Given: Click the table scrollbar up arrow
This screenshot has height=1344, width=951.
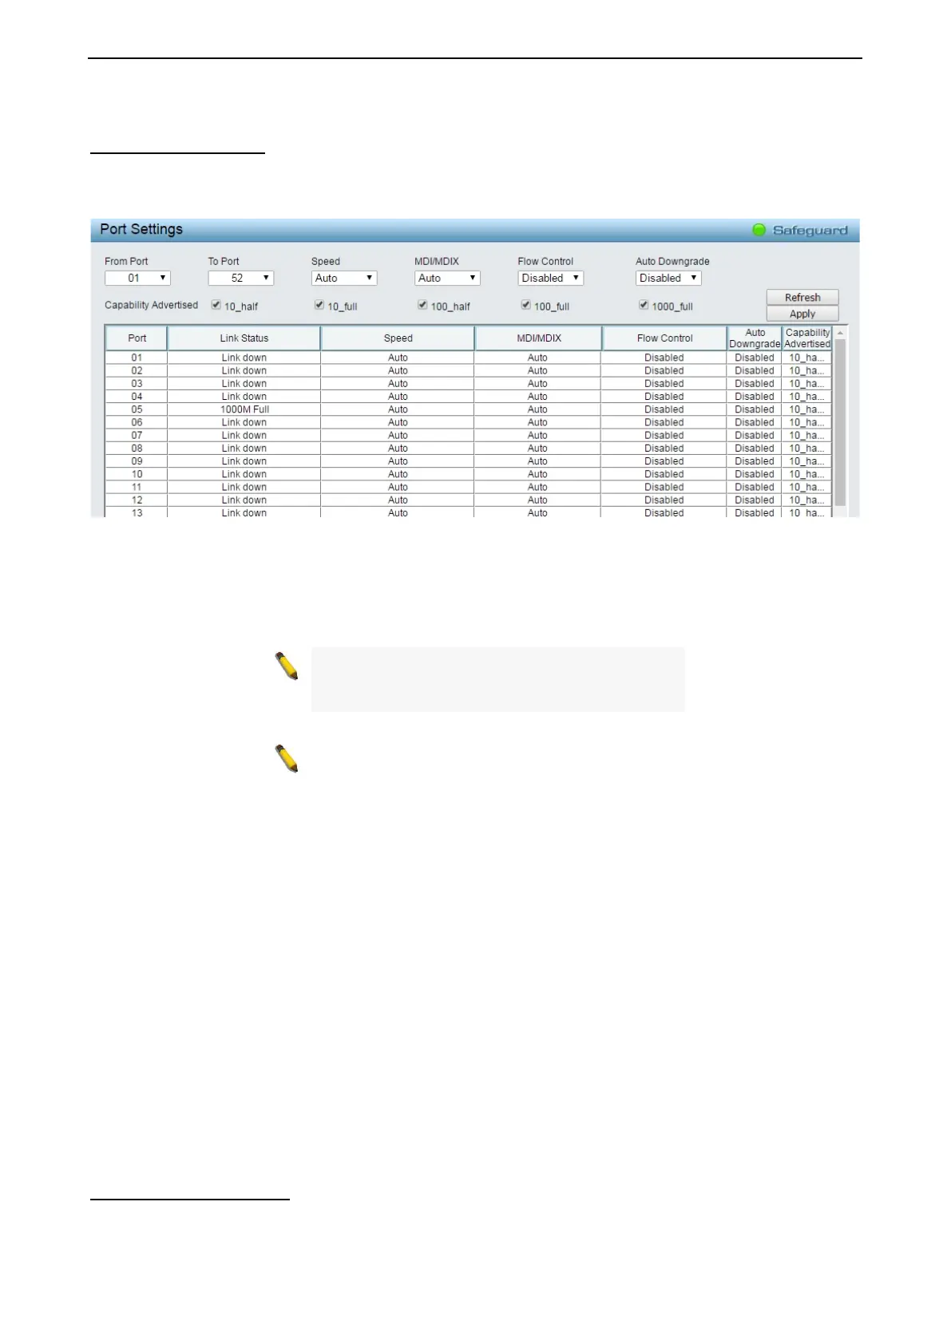Looking at the screenshot, I should 840,332.
